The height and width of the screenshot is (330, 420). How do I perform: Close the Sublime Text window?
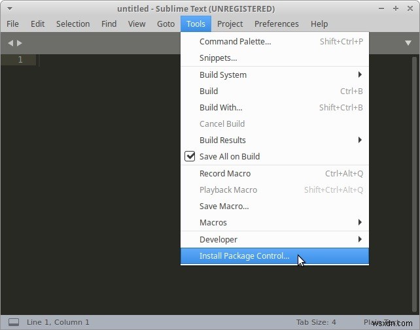pyautogui.click(x=410, y=8)
